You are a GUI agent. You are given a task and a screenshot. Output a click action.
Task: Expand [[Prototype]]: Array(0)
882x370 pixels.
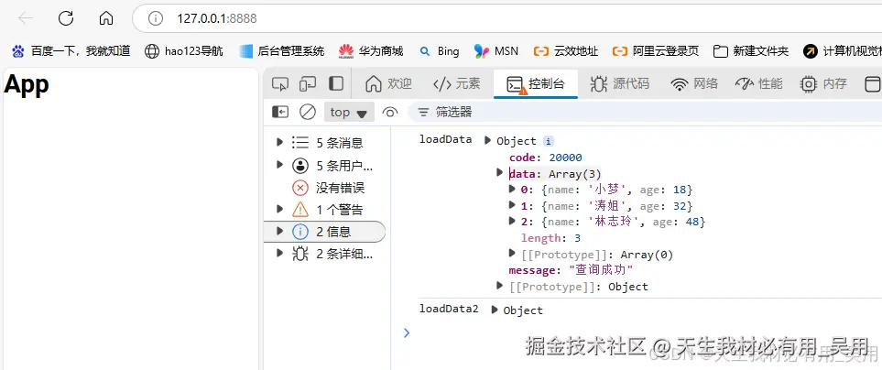click(x=512, y=254)
